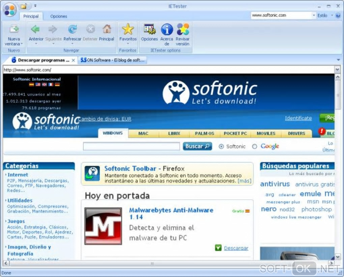Switch to the Principal ribbon tab
344x277 pixels.
(31, 16)
